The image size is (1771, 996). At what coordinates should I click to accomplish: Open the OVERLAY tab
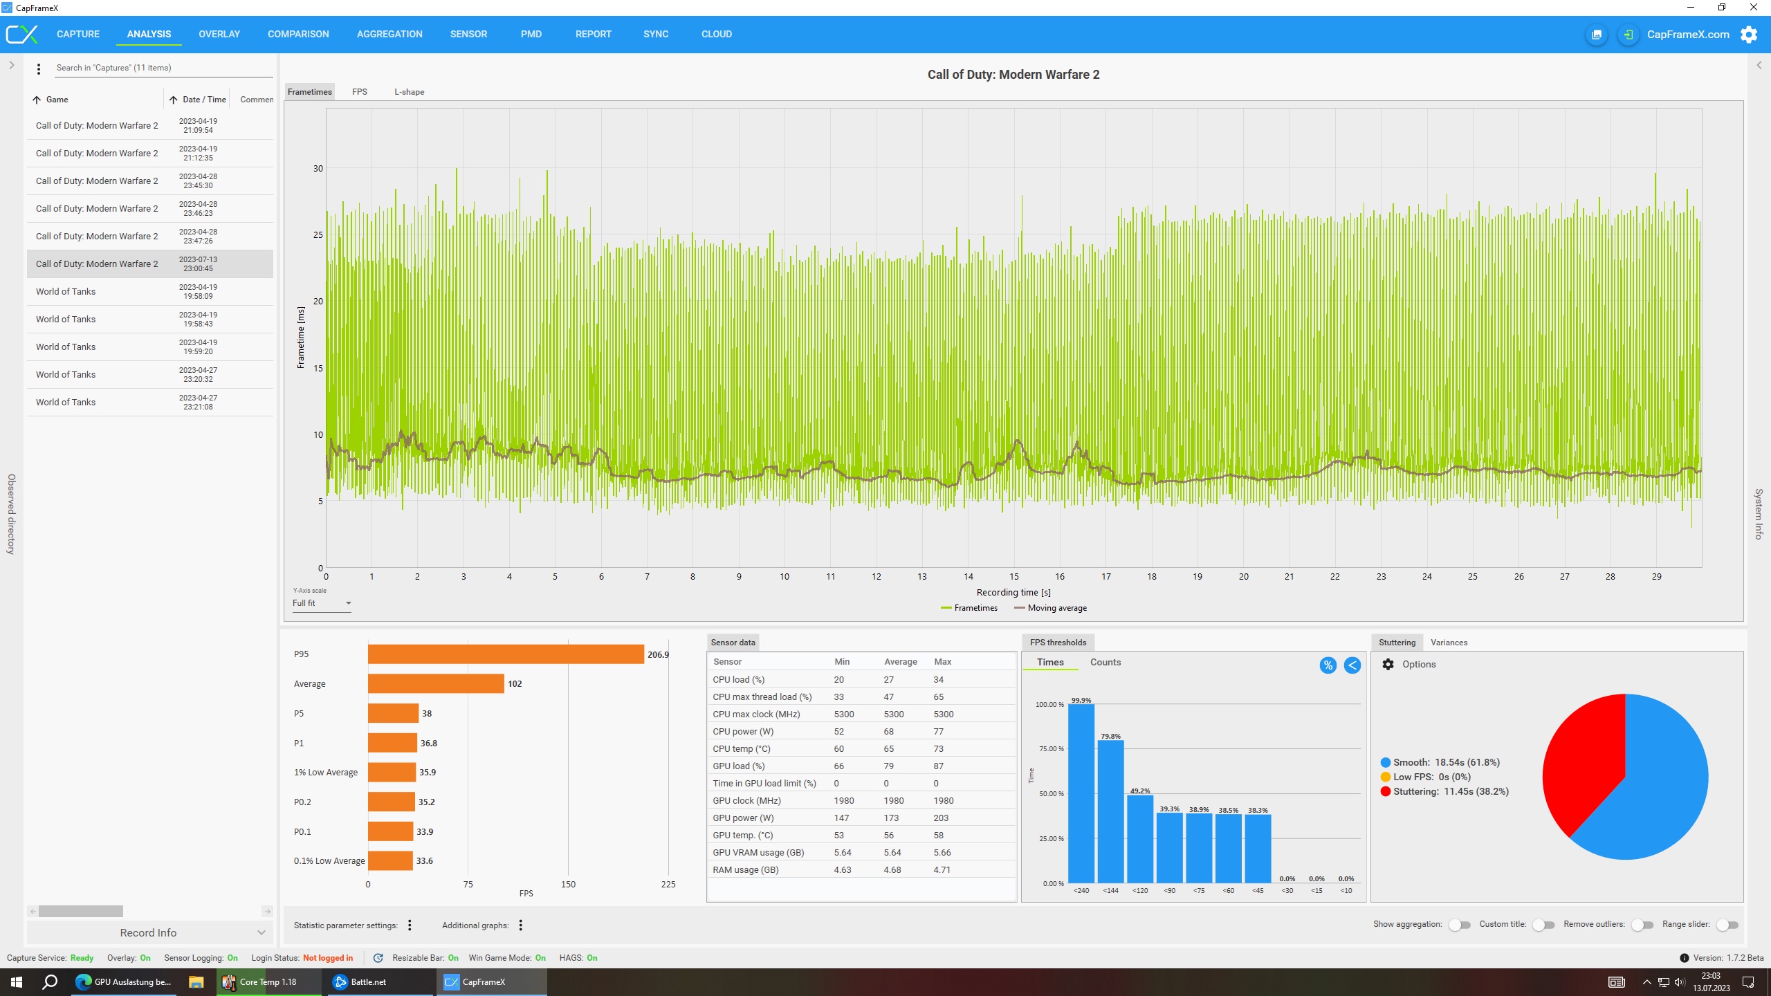pos(219,34)
